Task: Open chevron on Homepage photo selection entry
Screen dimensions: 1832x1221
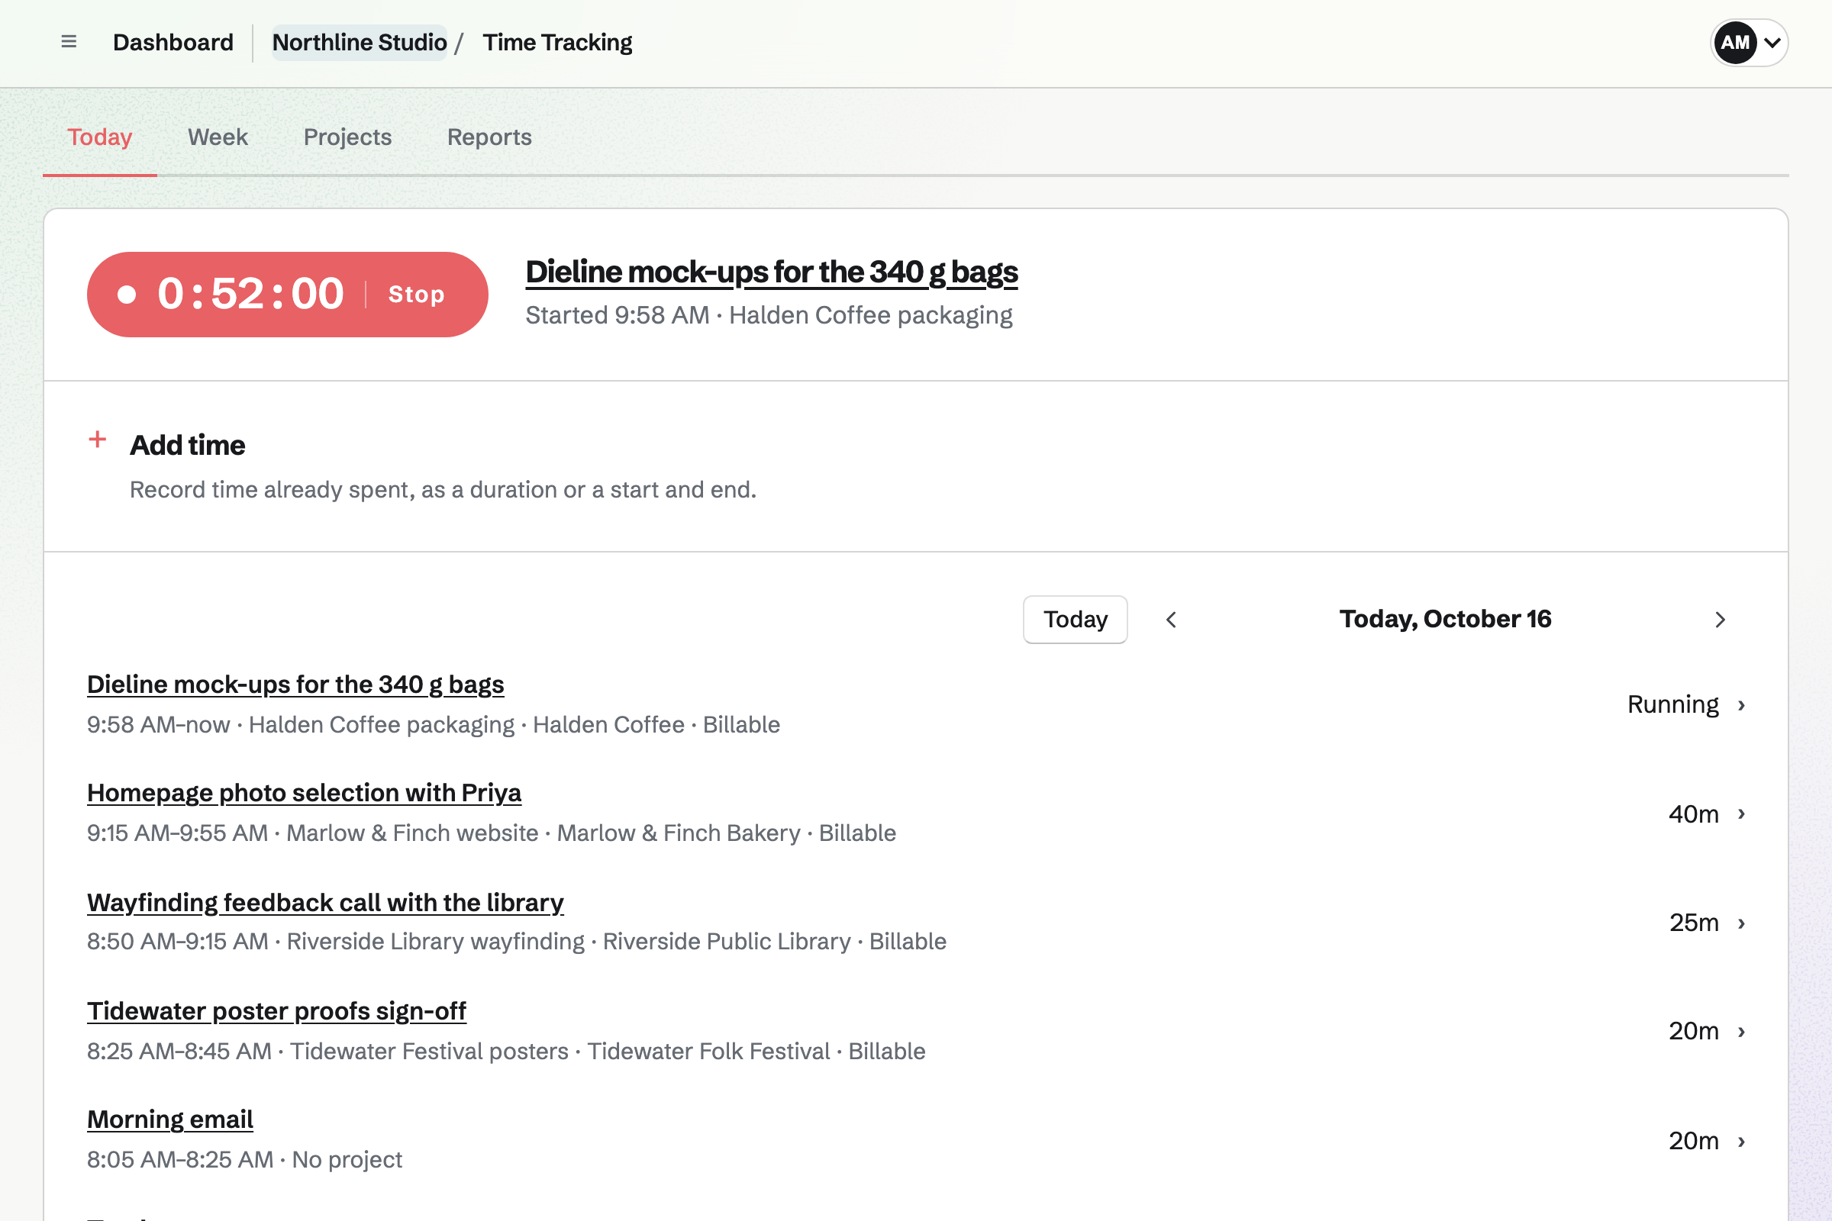Action: click(1742, 813)
